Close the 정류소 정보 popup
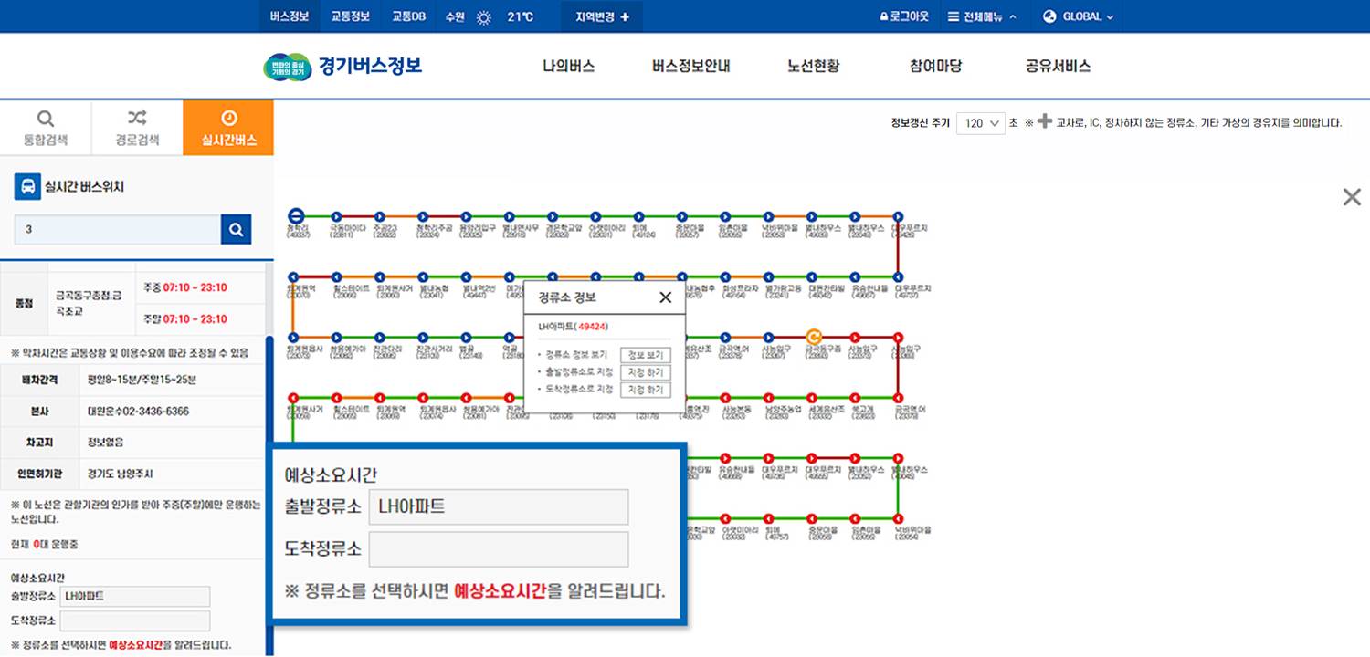The width and height of the screenshot is (1370, 657). pos(665,297)
